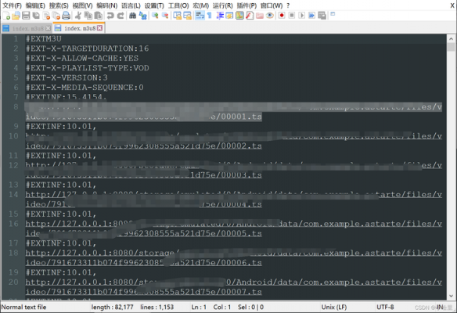
Task: Click the Undo arrow icon
Action: 110,16
